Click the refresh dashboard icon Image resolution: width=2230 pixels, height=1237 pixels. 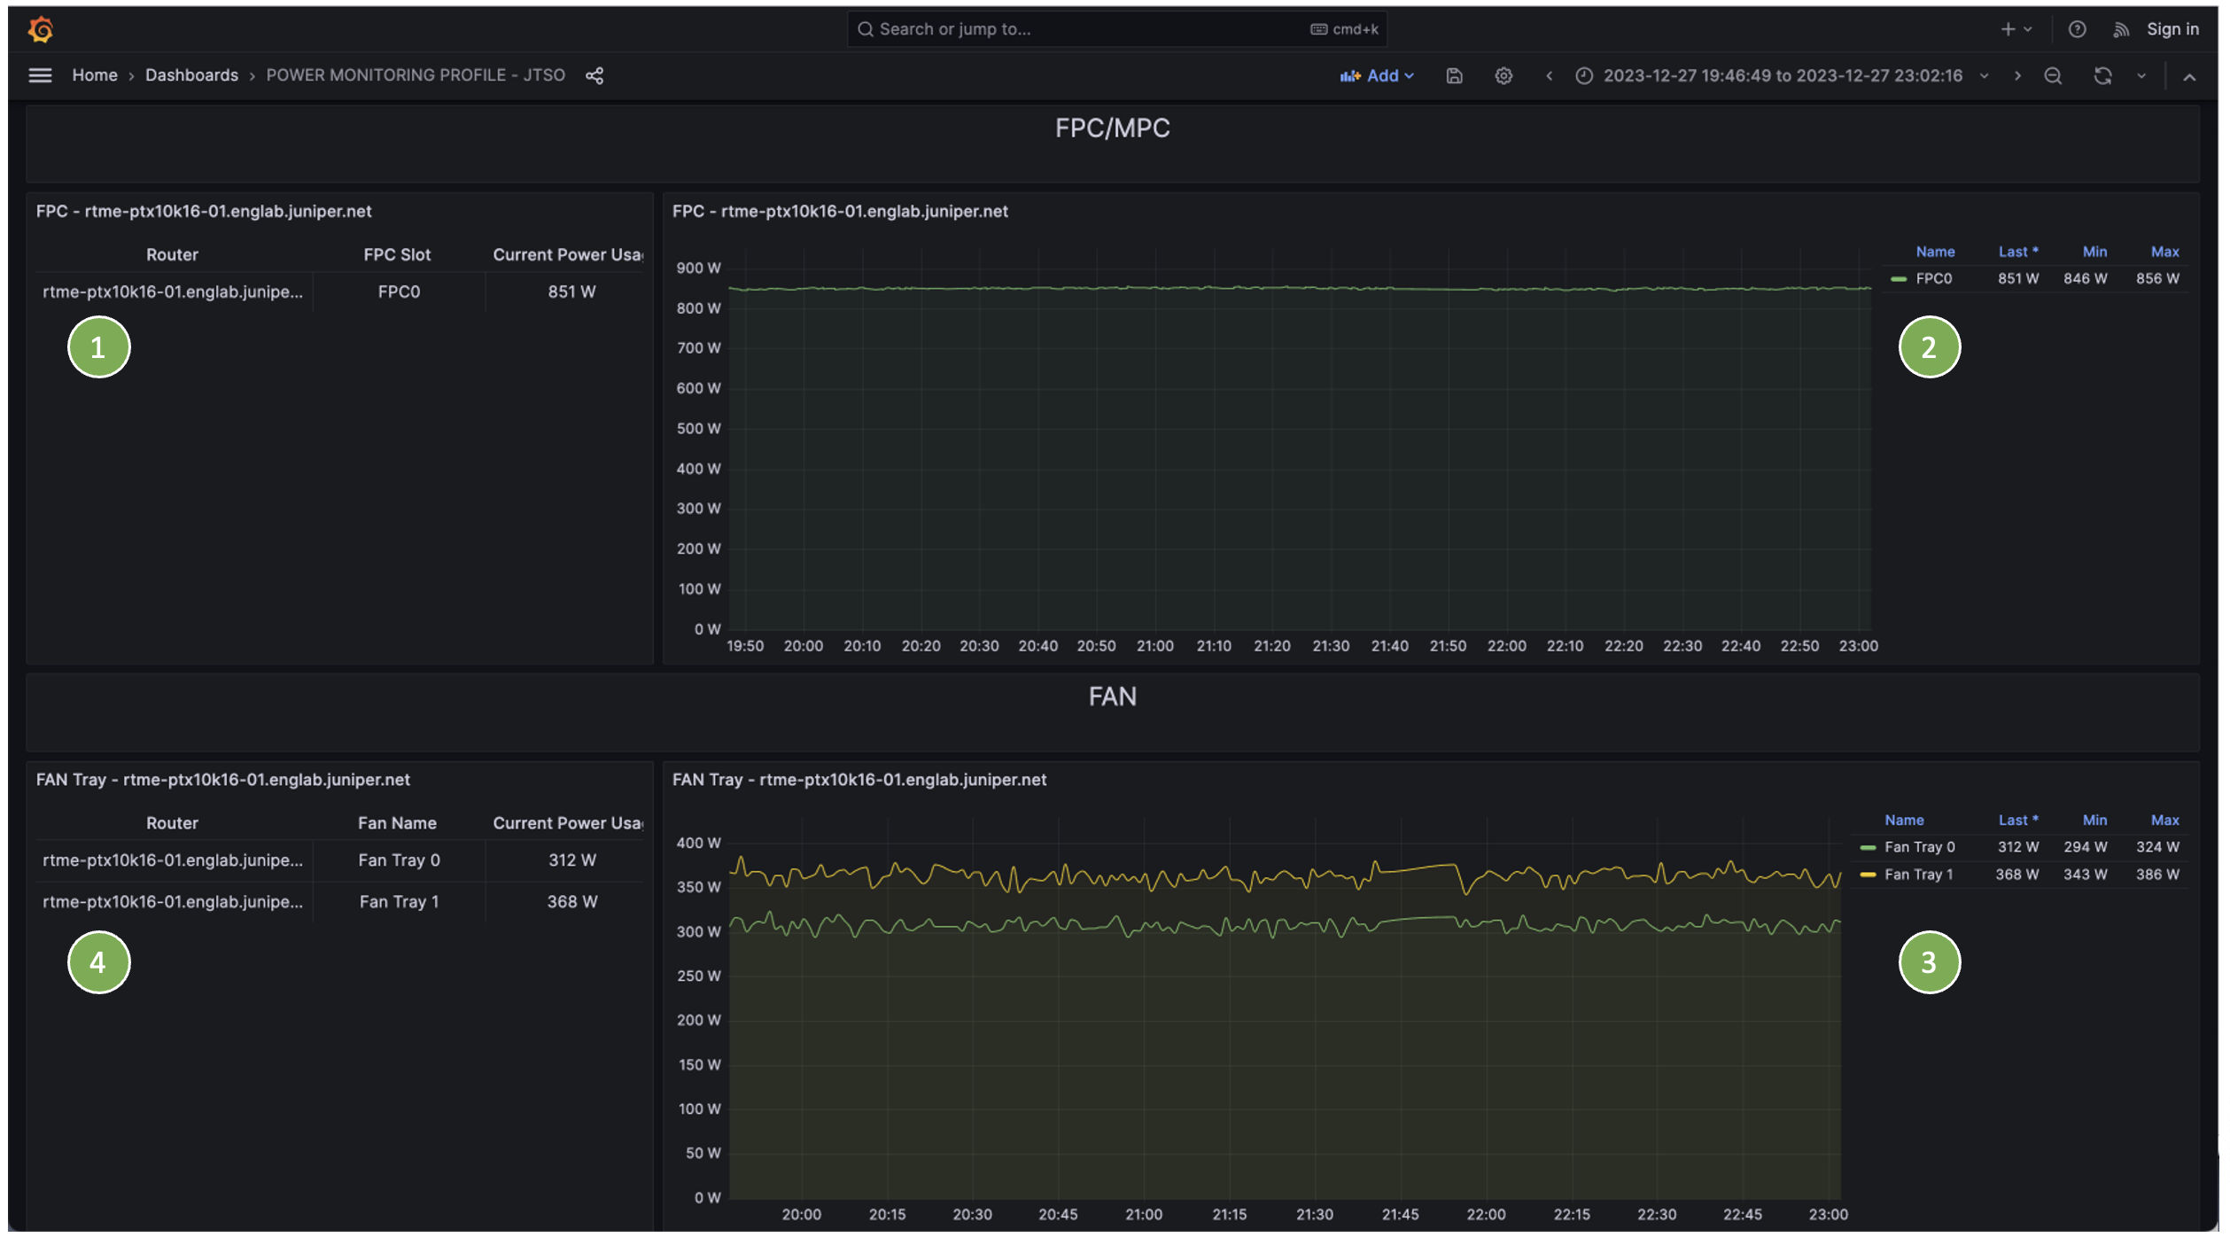(2102, 75)
